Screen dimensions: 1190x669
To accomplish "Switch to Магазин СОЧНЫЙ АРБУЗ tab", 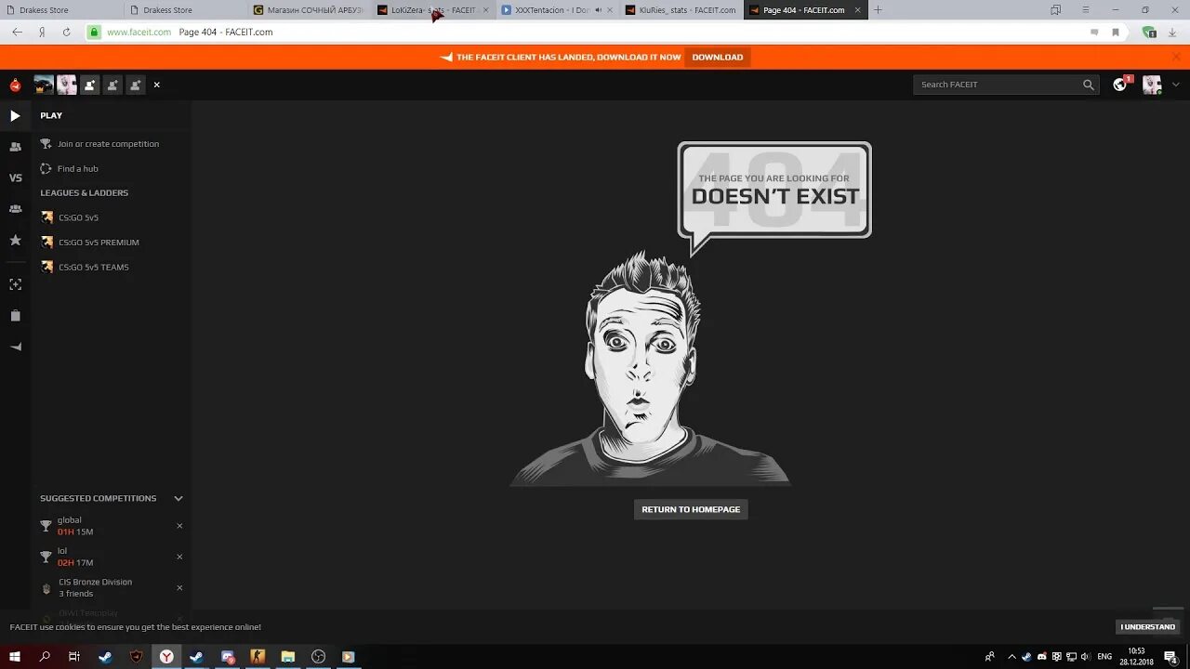I will [x=310, y=10].
